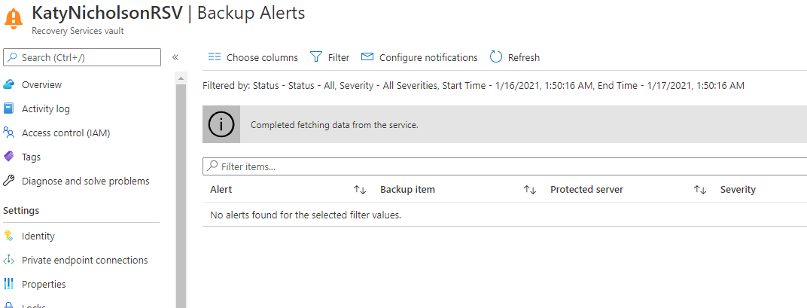Viewport: 807px width, 308px height.
Task: Click the Access control (IAM) people icon
Action: [x=9, y=133]
